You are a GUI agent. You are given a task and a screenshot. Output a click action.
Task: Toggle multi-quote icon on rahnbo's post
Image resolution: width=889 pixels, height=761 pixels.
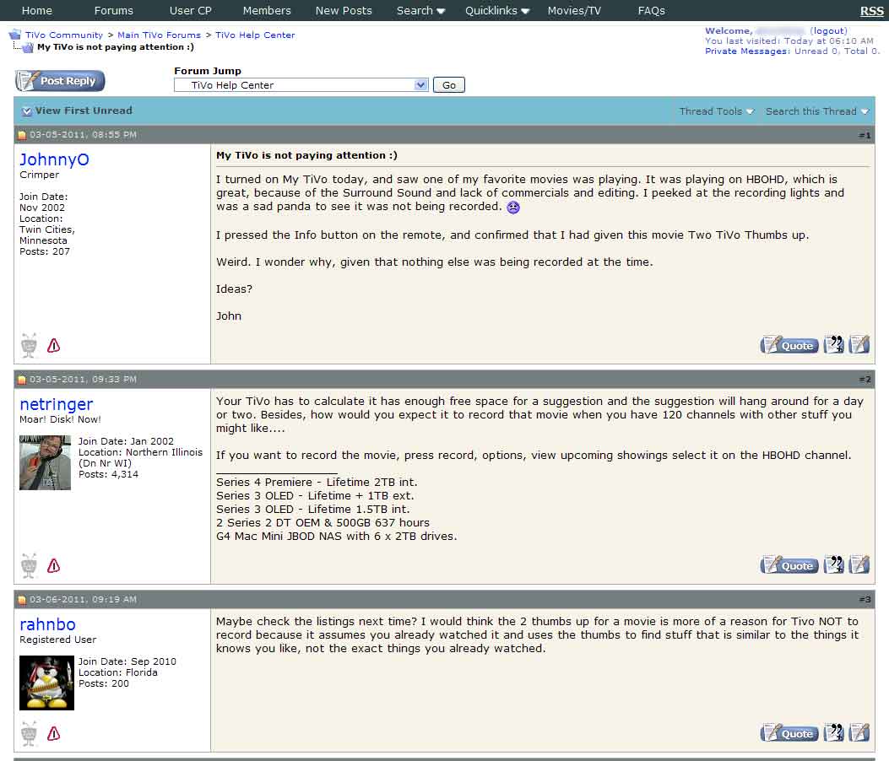click(x=833, y=732)
